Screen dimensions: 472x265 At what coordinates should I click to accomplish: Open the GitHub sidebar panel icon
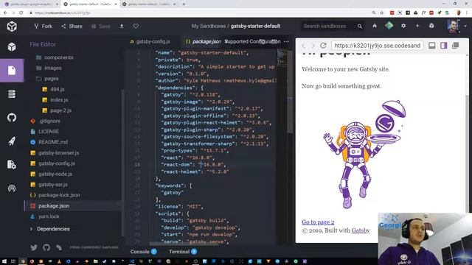[x=12, y=118]
